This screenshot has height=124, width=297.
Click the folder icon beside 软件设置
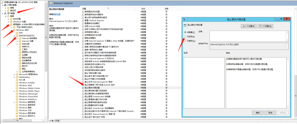pyautogui.click(x=11, y=19)
